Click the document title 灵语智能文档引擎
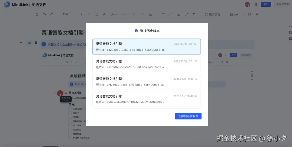The width and height of the screenshot is (292, 147). point(63,33)
